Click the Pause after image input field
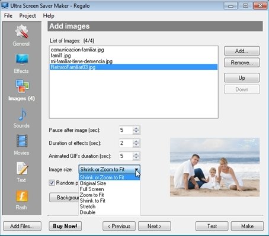Screen dimensions: 269x236 click(126, 130)
